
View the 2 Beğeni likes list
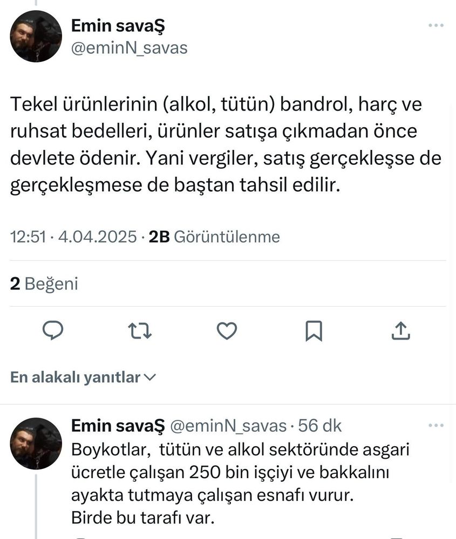click(x=44, y=284)
